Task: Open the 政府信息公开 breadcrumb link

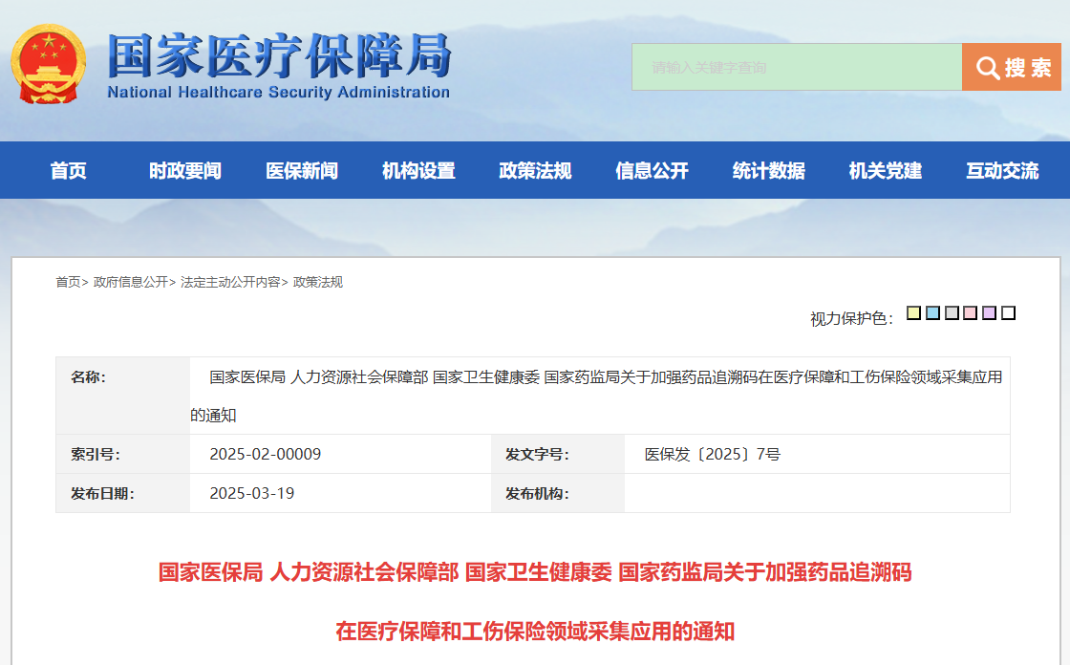Action: [131, 282]
